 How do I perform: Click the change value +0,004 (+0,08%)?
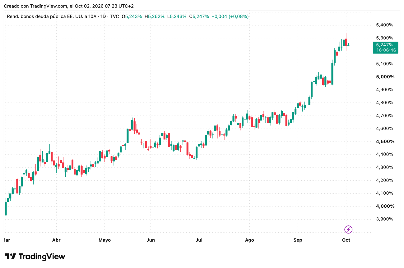point(230,16)
